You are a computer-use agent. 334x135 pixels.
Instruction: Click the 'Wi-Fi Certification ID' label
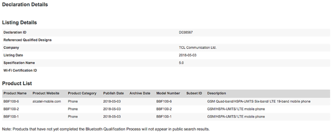click(20, 70)
